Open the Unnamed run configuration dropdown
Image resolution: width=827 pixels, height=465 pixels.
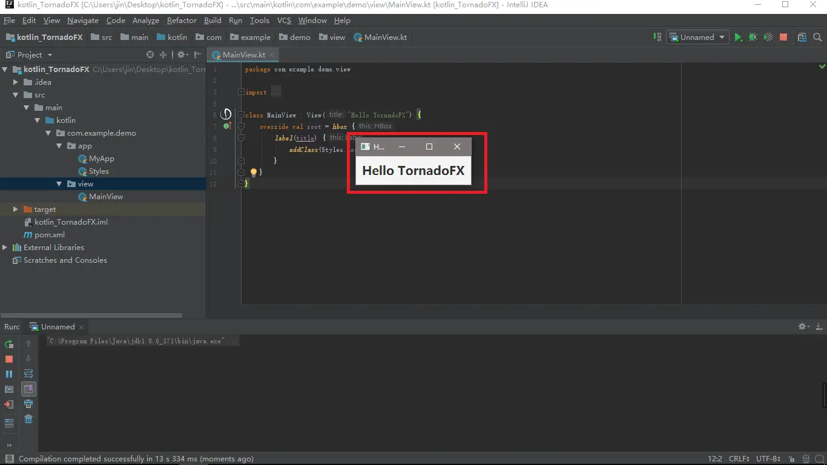(697, 37)
